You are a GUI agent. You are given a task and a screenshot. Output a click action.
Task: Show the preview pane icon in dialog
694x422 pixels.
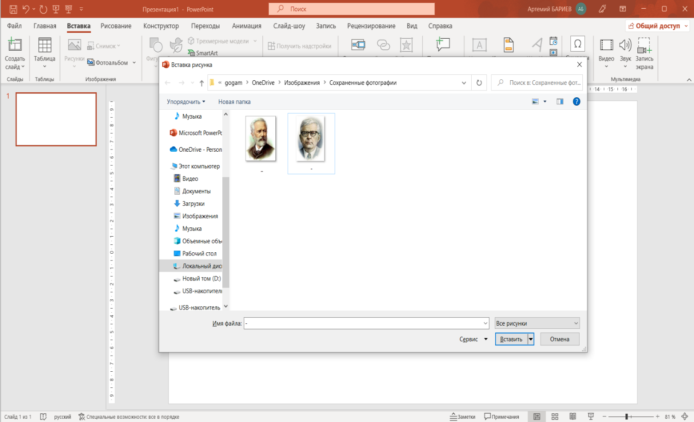(x=560, y=101)
